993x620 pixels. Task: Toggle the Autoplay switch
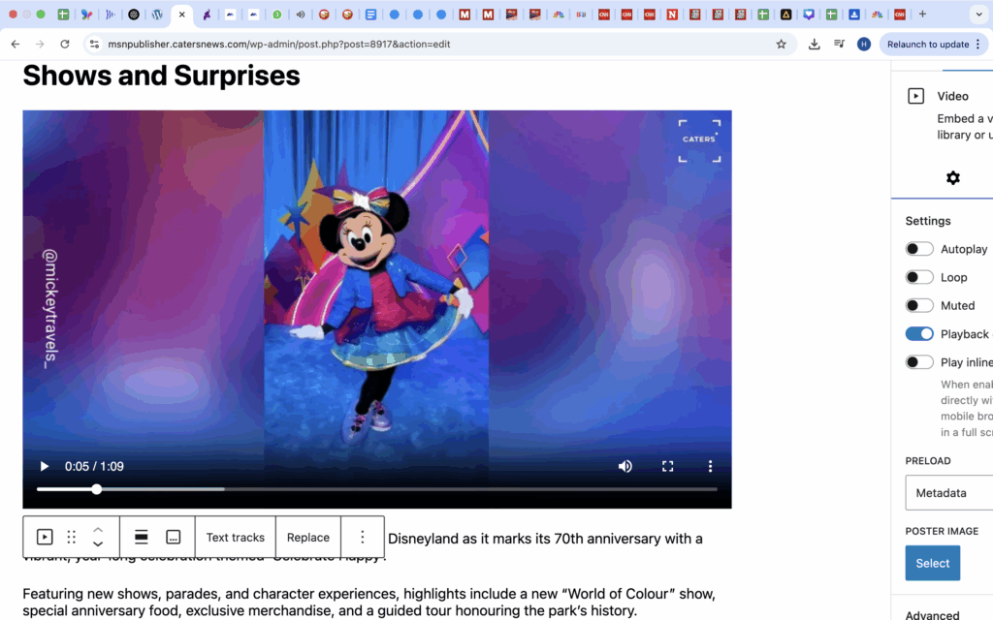[919, 249]
